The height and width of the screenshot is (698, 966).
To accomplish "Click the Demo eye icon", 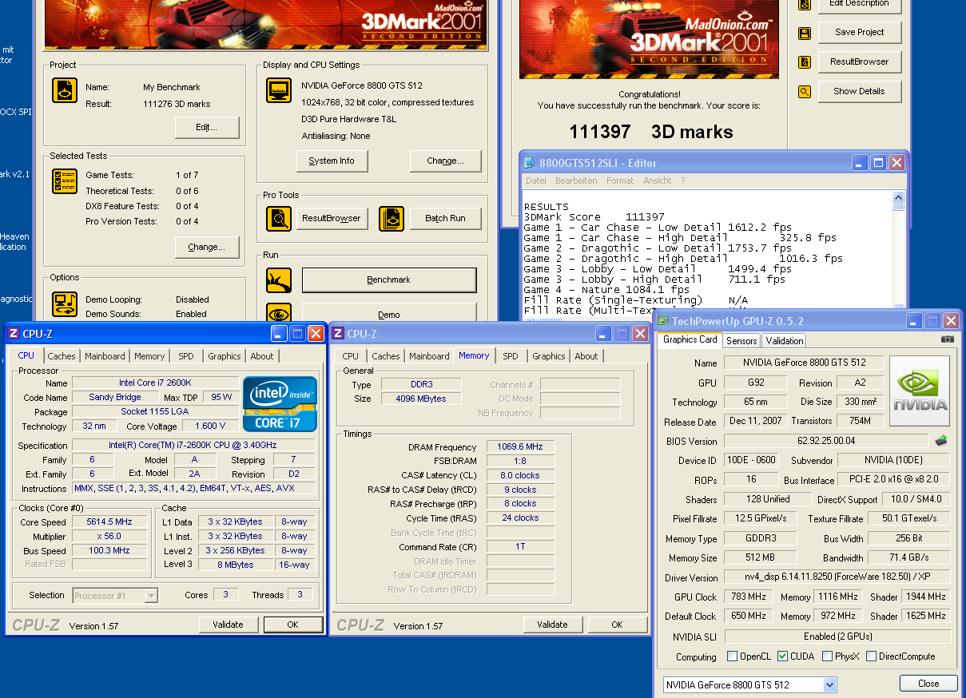I will [x=279, y=314].
